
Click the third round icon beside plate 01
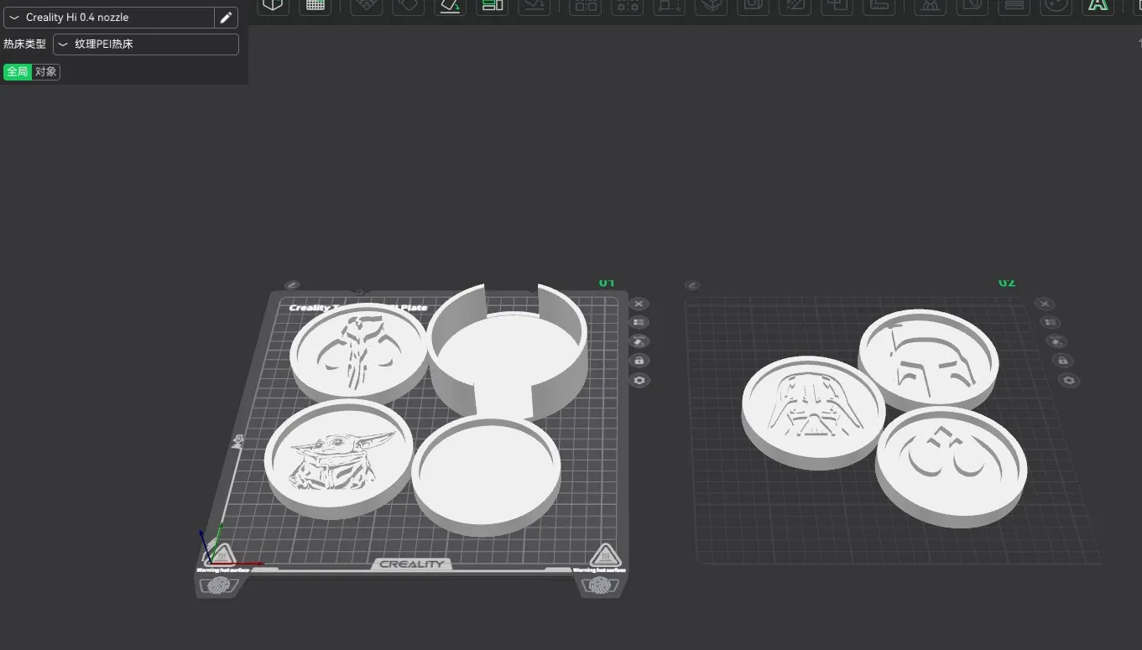[x=639, y=341]
